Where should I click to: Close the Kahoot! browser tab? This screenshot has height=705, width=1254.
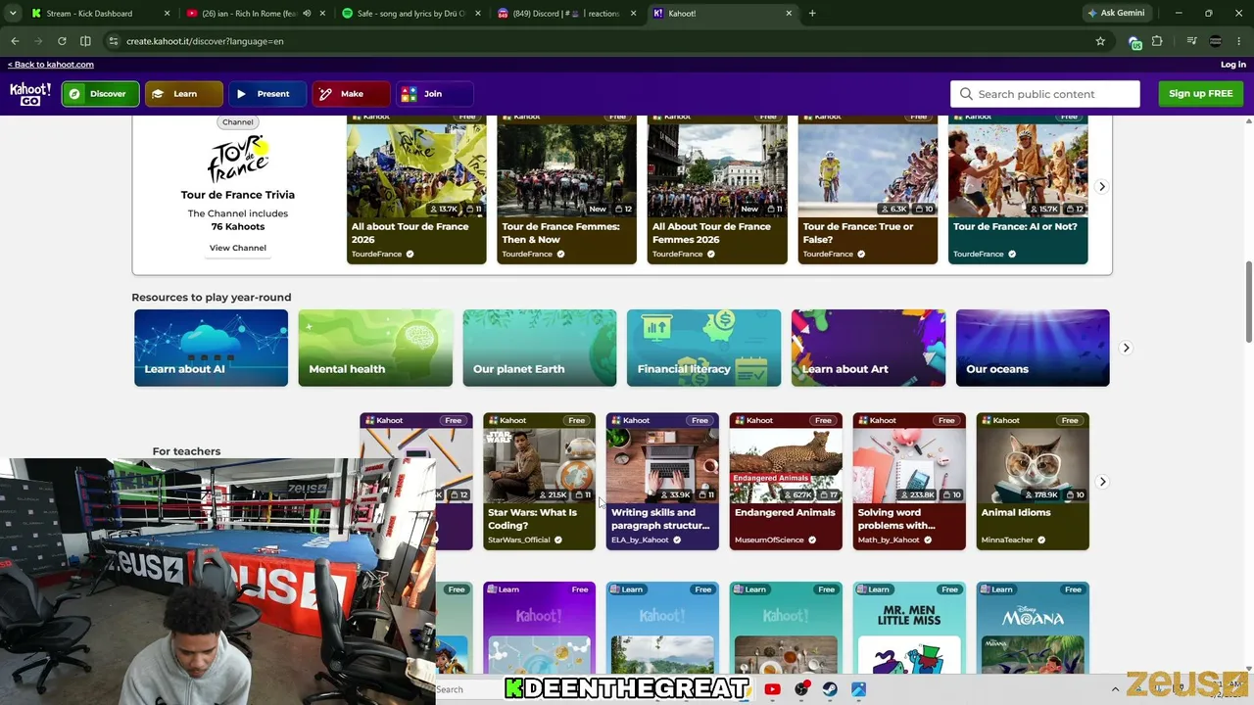(x=789, y=14)
